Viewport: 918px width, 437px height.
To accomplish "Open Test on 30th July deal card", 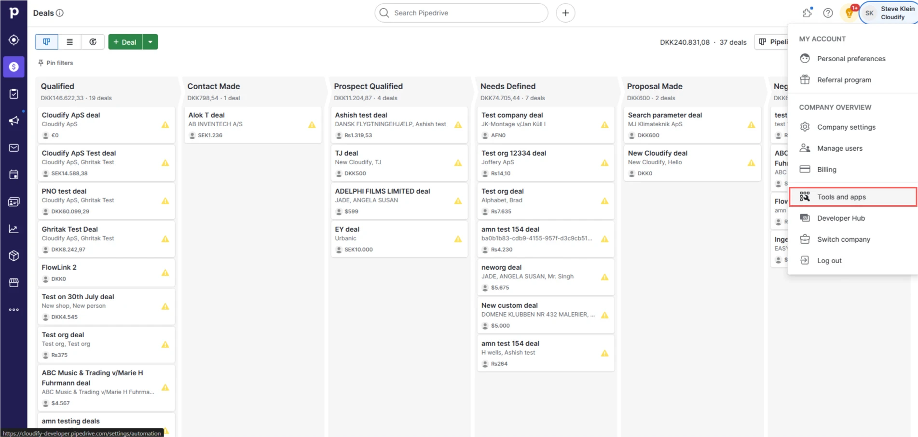I will [x=106, y=306].
